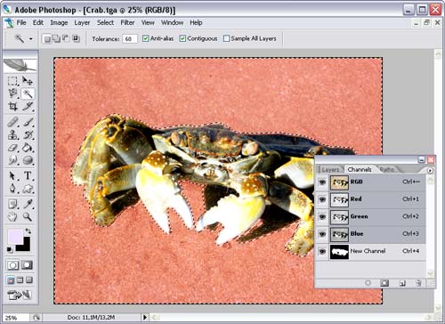The width and height of the screenshot is (445, 324).
Task: Select the Eyedropper tool
Action: pos(28,204)
